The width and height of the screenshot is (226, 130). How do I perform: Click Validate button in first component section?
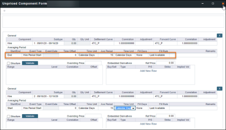pyautogui.click(x=30, y=63)
